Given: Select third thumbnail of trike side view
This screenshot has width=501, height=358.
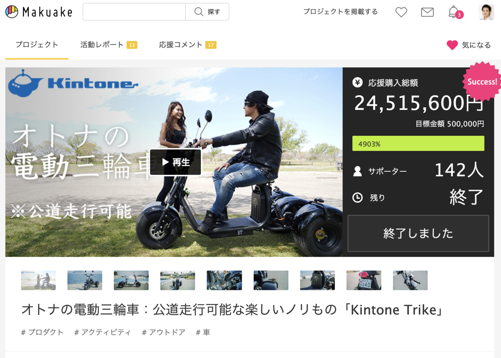Looking at the screenshot, I should pyautogui.click(x=131, y=280).
